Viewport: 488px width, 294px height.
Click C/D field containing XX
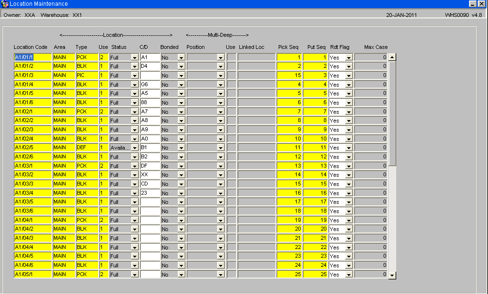tap(150, 175)
